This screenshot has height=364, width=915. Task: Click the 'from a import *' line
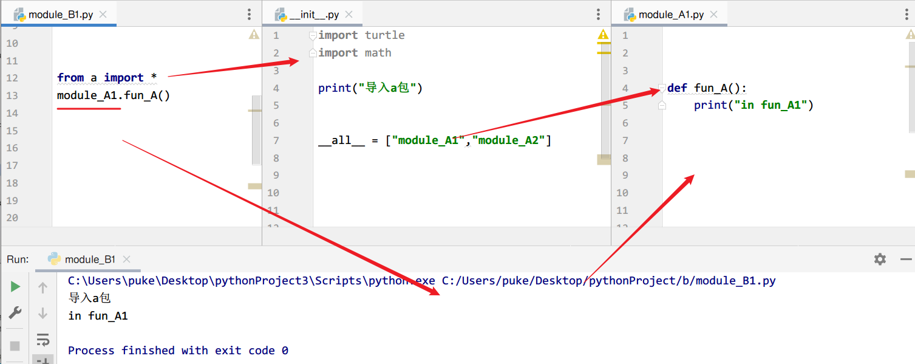(107, 78)
